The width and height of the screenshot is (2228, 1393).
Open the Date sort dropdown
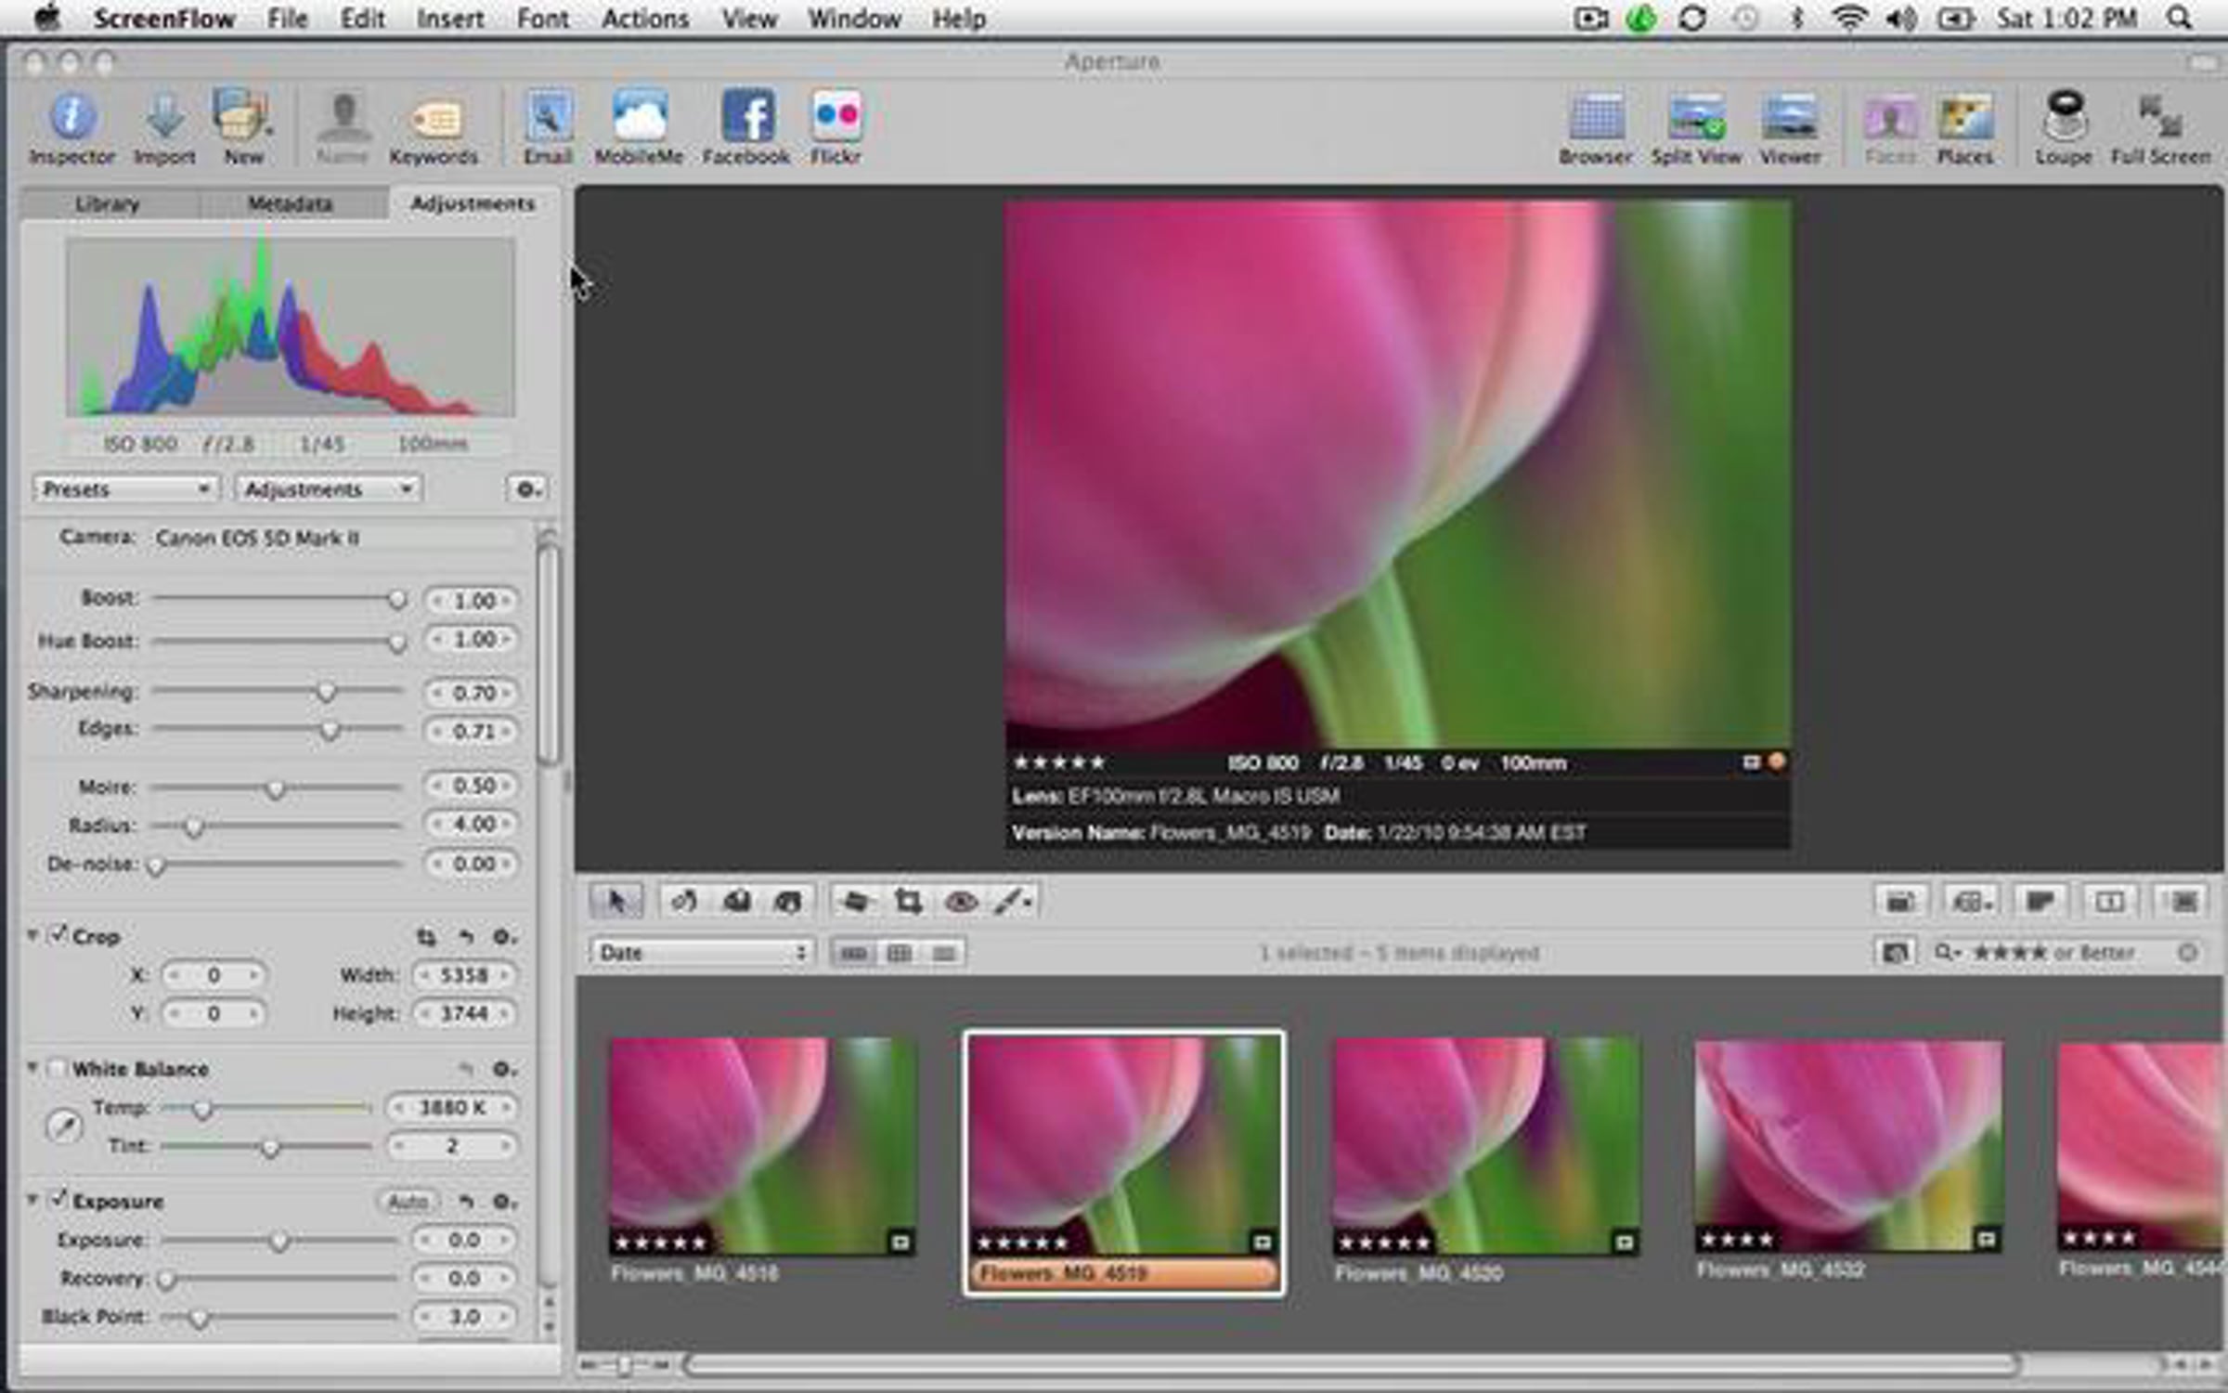coord(701,952)
